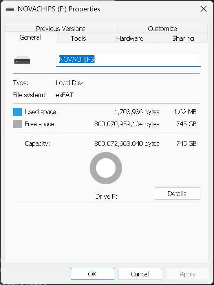The height and width of the screenshot is (285, 214).
Task: Open disk usage Details
Action: 177,194
